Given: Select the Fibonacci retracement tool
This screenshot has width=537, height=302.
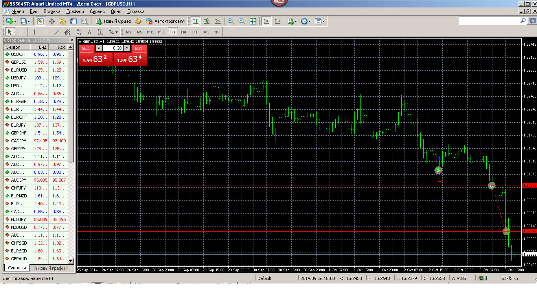Looking at the screenshot, I should (x=78, y=32).
